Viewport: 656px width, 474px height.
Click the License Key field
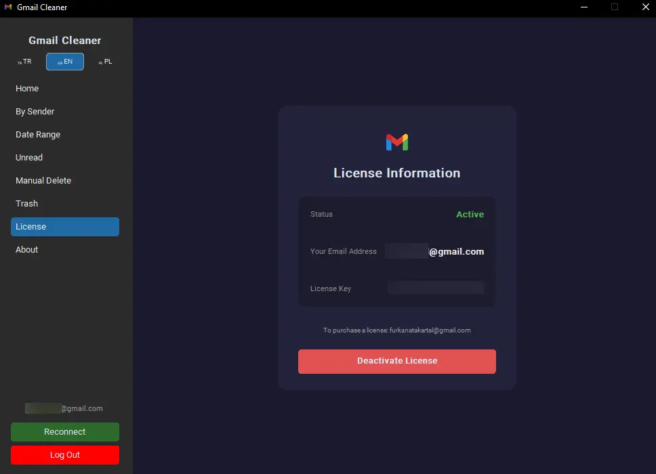pyautogui.click(x=436, y=288)
